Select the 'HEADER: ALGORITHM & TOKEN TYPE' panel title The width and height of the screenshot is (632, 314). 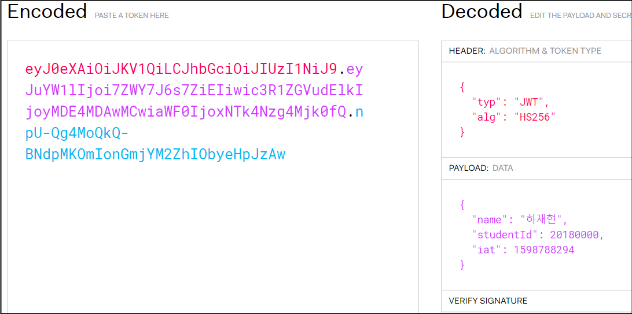525,51
